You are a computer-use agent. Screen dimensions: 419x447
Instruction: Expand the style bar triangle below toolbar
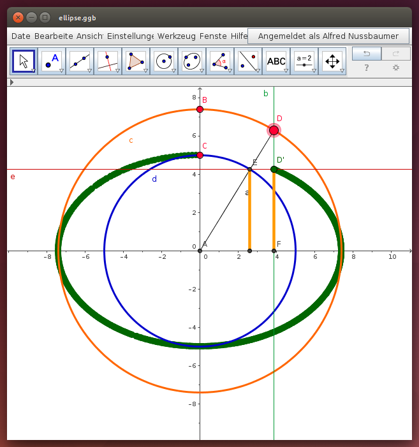coord(11,82)
